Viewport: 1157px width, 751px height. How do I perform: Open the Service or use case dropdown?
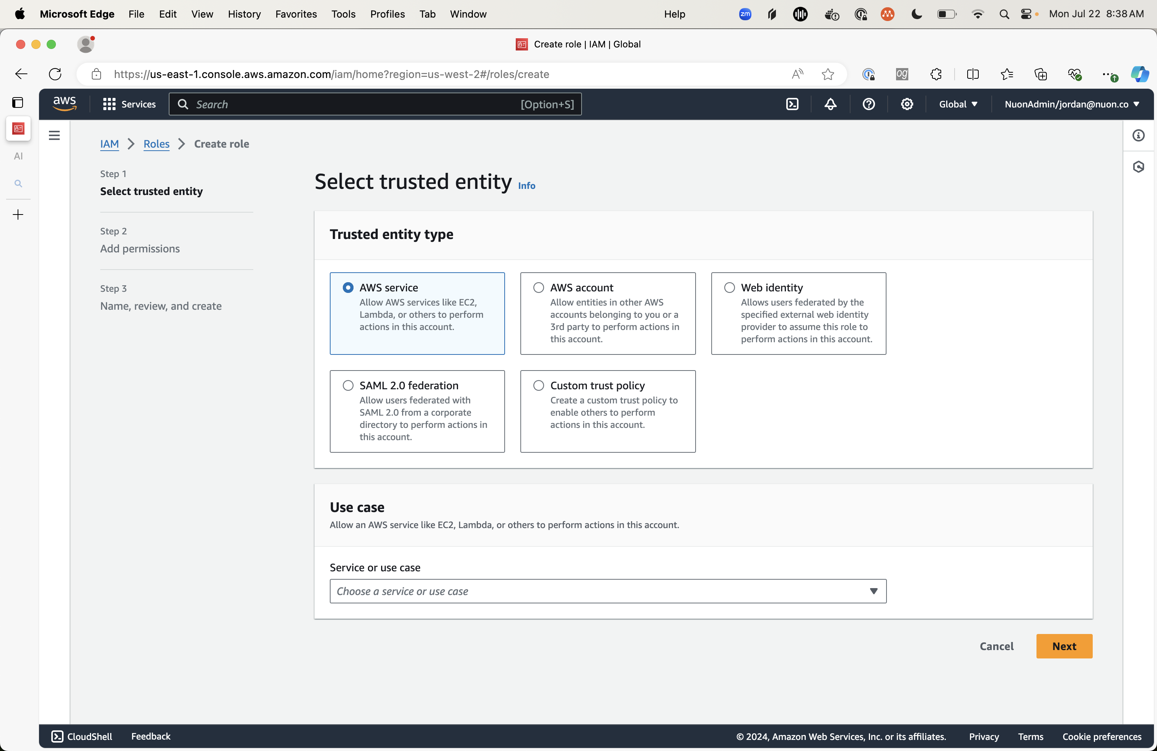pyautogui.click(x=608, y=591)
